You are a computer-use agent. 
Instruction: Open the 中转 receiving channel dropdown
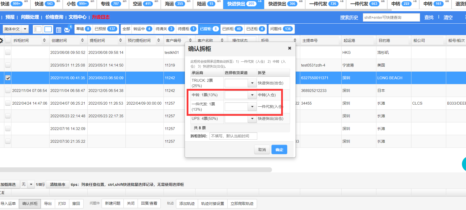[x=252, y=95]
